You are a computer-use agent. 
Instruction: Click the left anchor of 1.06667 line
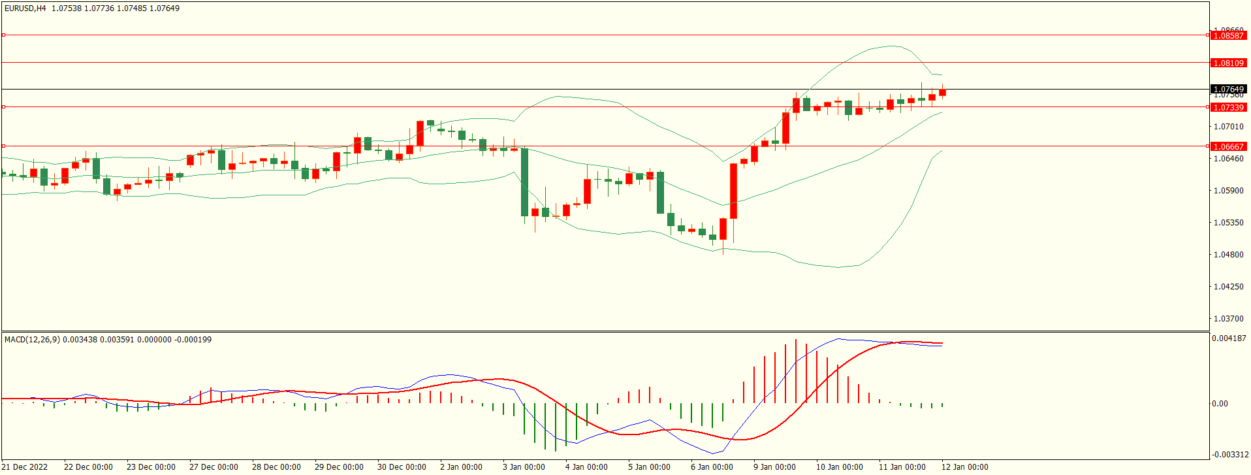click(x=3, y=146)
